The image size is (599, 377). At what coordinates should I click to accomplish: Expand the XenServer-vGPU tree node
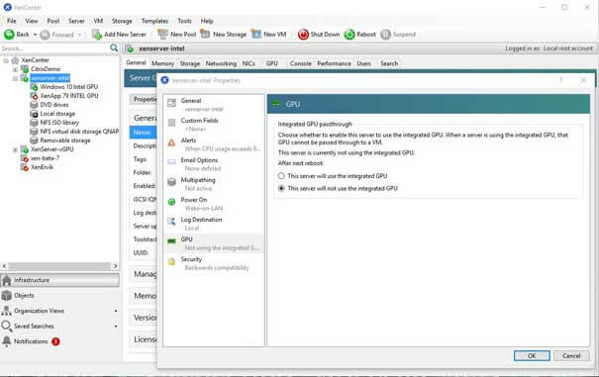click(x=15, y=149)
